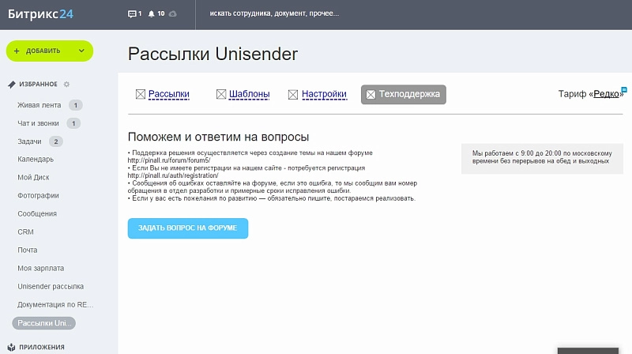Open chat messages icon in header
Image resolution: width=632 pixels, height=354 pixels.
(x=131, y=14)
